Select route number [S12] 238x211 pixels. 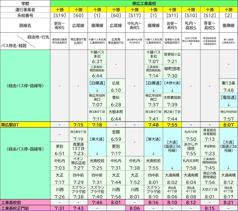point(210,15)
